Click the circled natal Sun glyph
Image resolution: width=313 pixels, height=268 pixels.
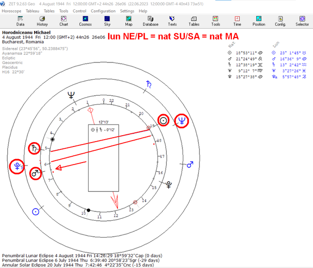(x=163, y=121)
